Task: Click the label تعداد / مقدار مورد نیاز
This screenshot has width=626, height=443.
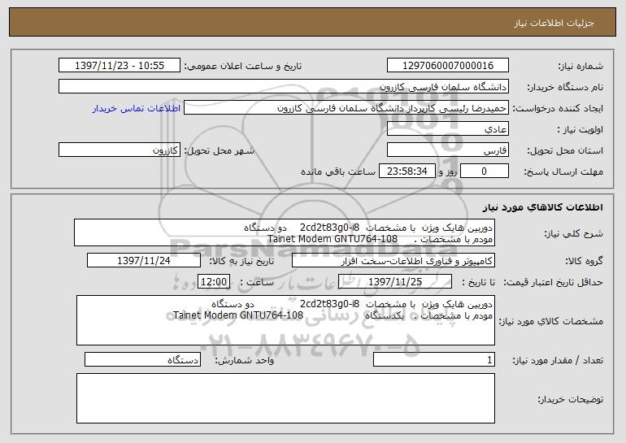Action: 558,360
